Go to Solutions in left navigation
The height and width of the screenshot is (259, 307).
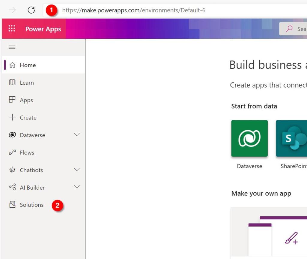click(x=31, y=205)
